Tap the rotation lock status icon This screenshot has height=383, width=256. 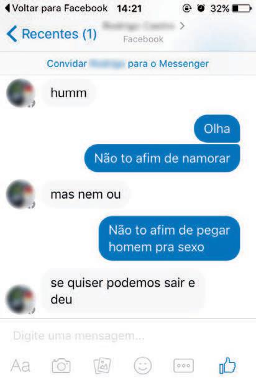point(187,9)
